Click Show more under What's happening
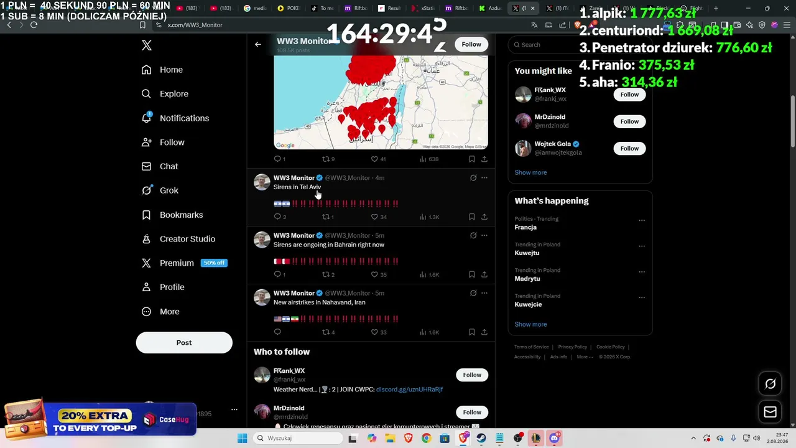Screen dimensions: 796x448 (x=530, y=324)
